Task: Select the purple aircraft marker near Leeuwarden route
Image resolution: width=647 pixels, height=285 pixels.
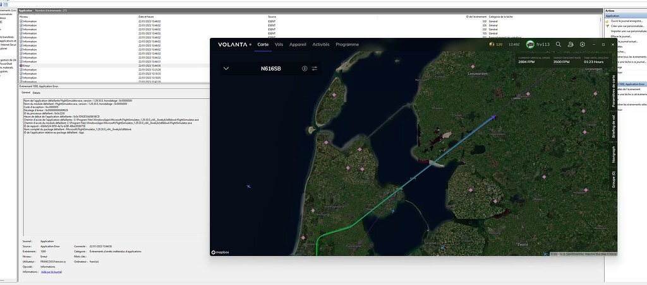Action: 493,118
